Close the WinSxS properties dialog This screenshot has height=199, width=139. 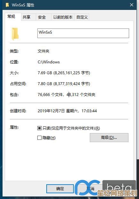click(x=132, y=5)
